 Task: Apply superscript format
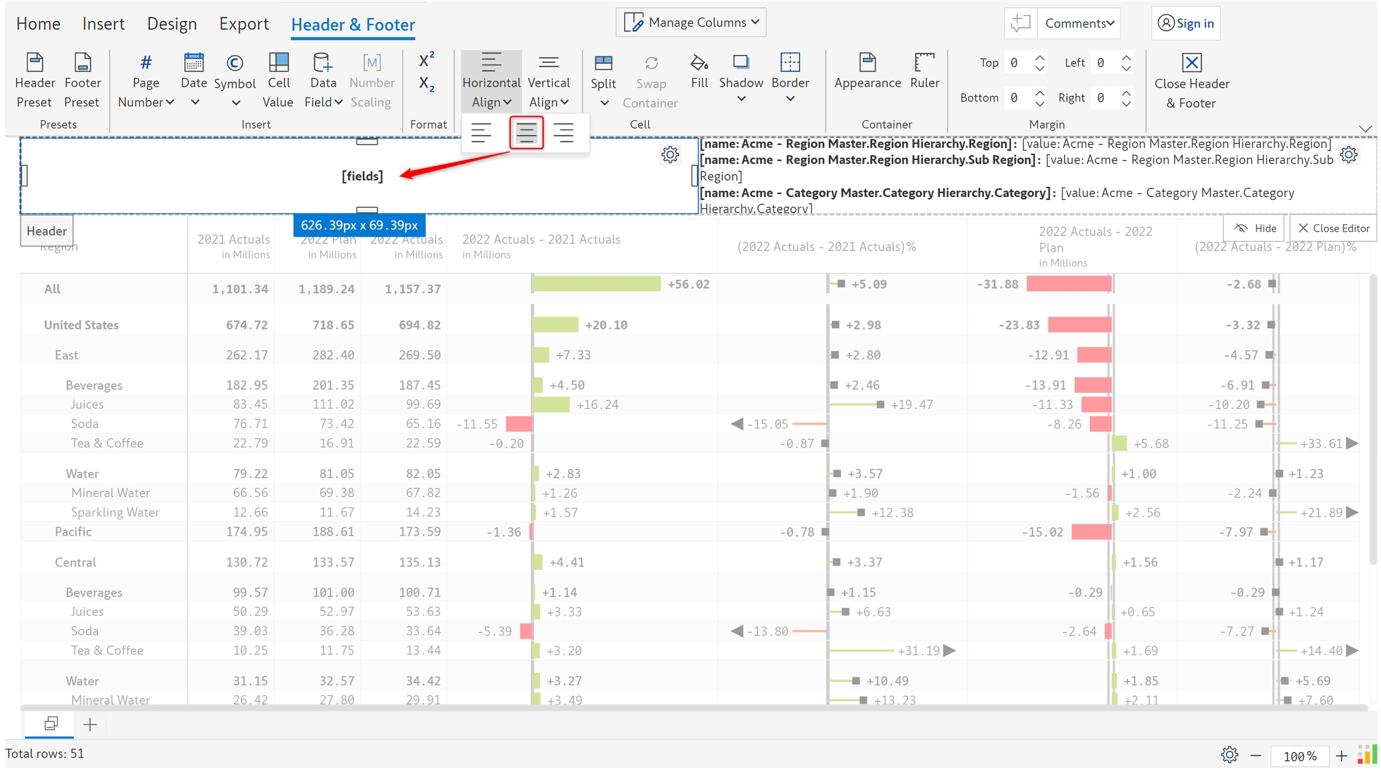(426, 60)
